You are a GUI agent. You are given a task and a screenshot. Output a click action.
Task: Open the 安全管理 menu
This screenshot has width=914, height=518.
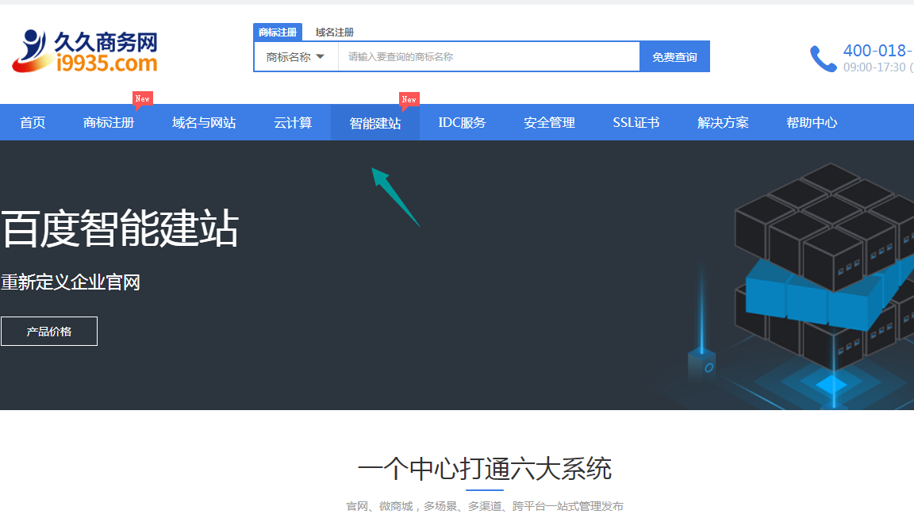tap(549, 122)
